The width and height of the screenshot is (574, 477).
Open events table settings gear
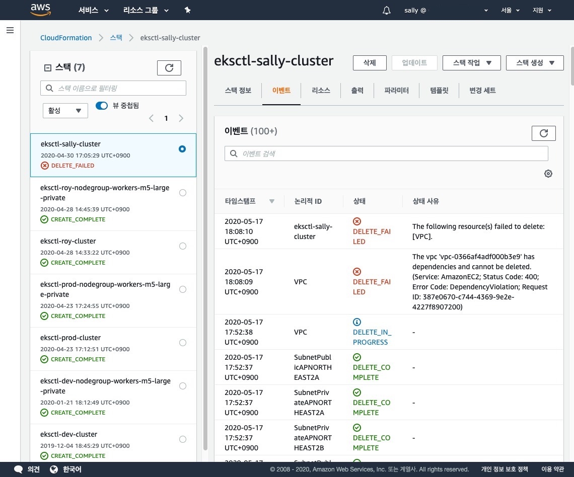pos(548,174)
